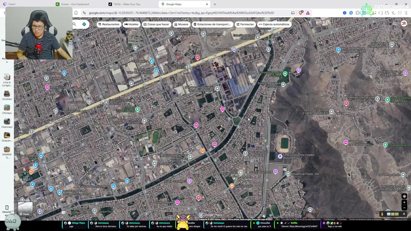Viewport: 411px width, 231px height.
Task: Open recent place Córdoba
Action: click(7, 96)
